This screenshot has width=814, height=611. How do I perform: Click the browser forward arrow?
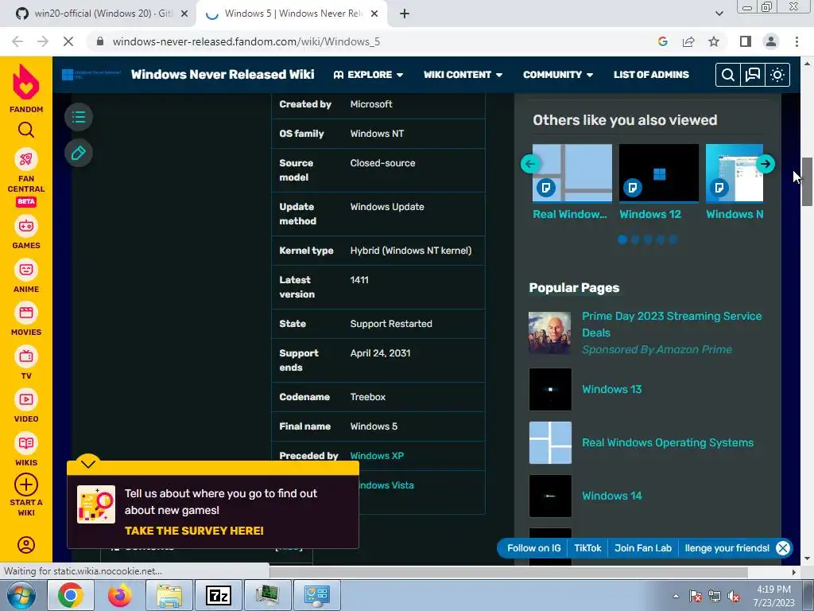point(43,41)
